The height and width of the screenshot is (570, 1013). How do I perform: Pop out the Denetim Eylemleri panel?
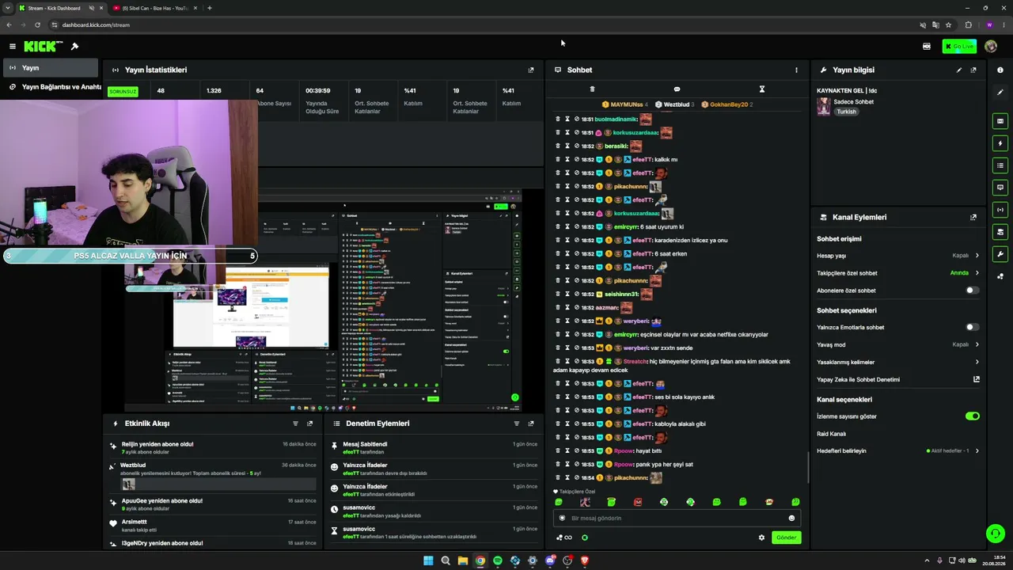(x=531, y=424)
